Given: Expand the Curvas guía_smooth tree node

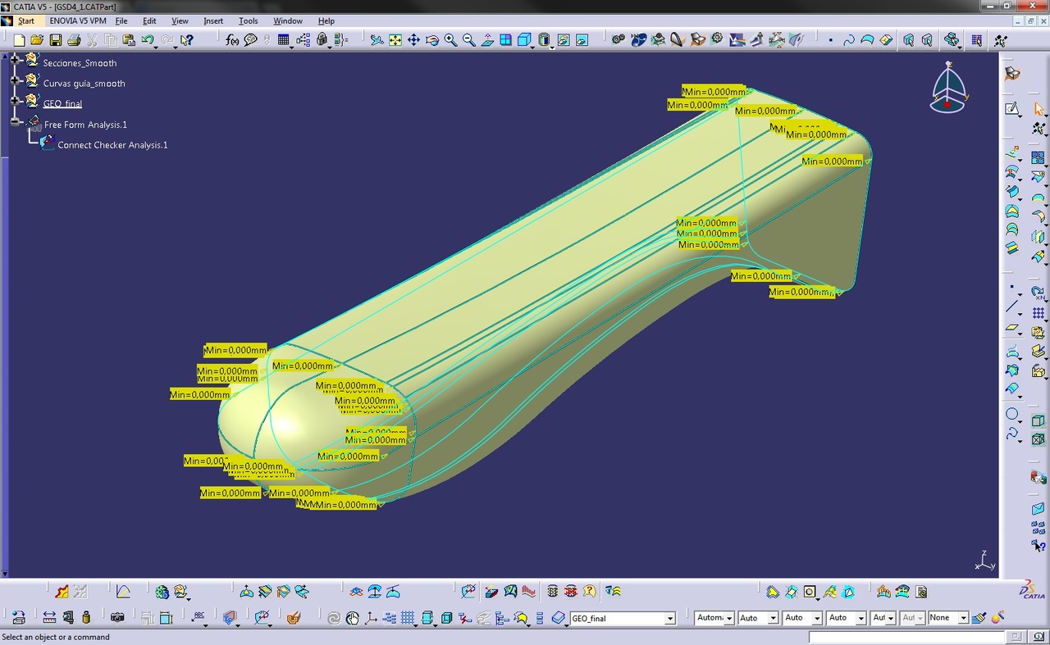Looking at the screenshot, I should click(15, 80).
